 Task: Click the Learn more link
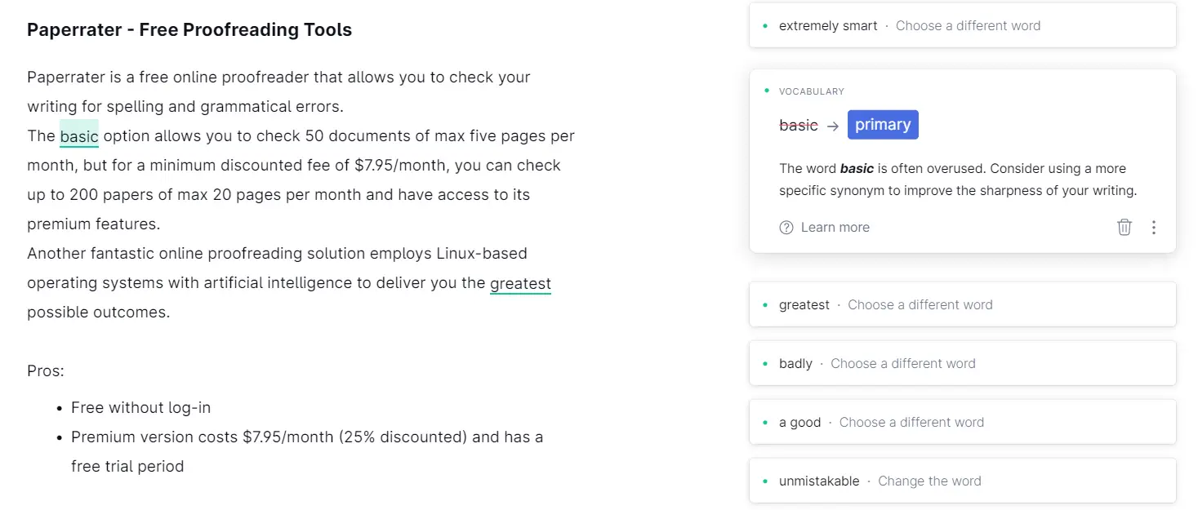pos(835,227)
